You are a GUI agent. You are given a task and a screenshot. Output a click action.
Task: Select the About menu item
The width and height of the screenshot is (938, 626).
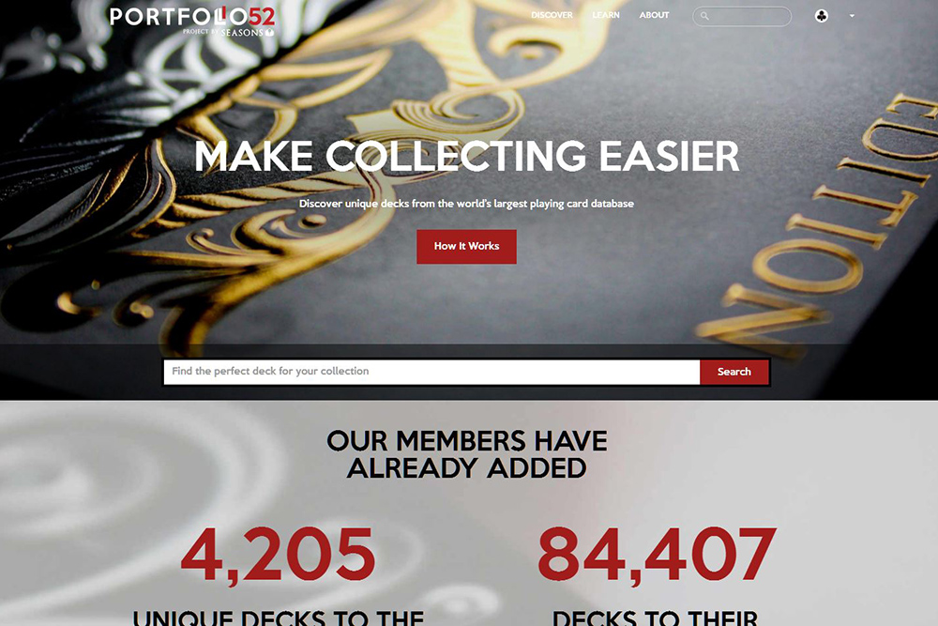654,15
